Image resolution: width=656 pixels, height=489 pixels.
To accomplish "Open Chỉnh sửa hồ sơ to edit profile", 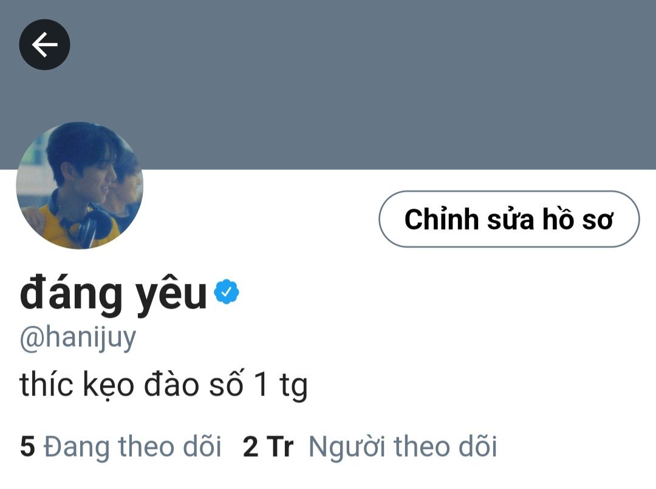I will pos(509,219).
